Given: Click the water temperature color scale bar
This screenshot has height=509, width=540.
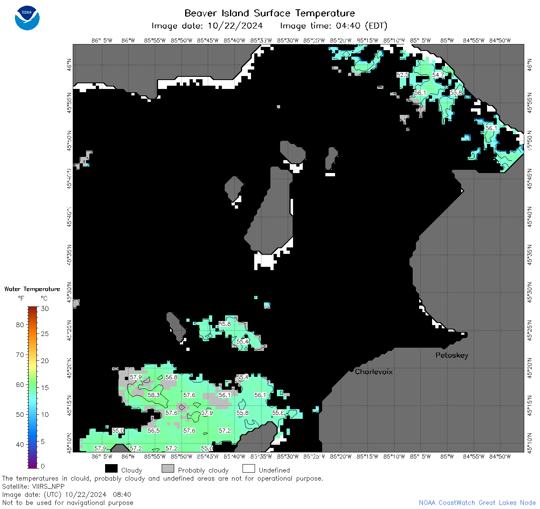Looking at the screenshot, I should (x=32, y=387).
